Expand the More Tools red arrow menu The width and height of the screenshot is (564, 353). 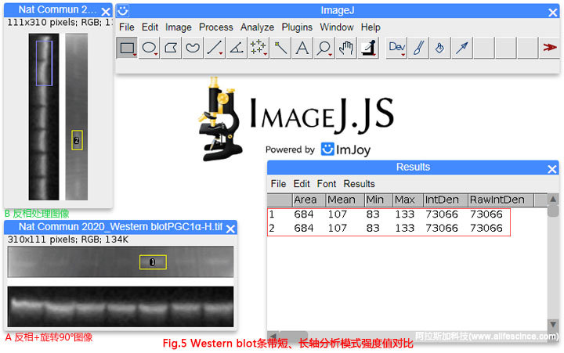click(549, 49)
